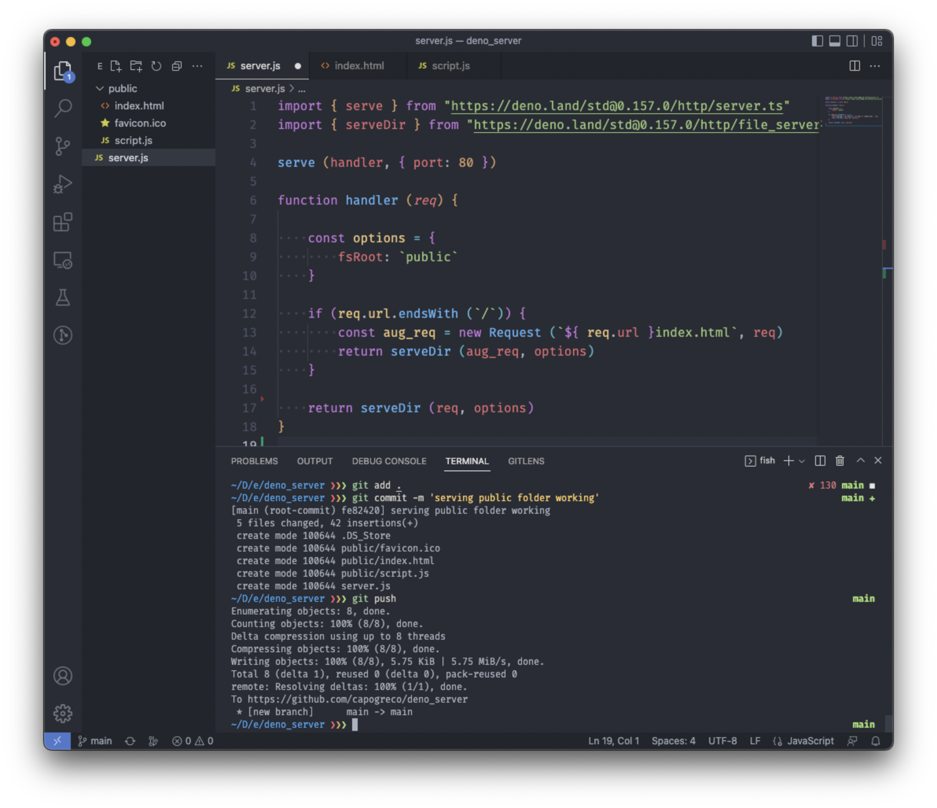Focus the terminal prompt input
937x808 pixels.
click(x=355, y=725)
